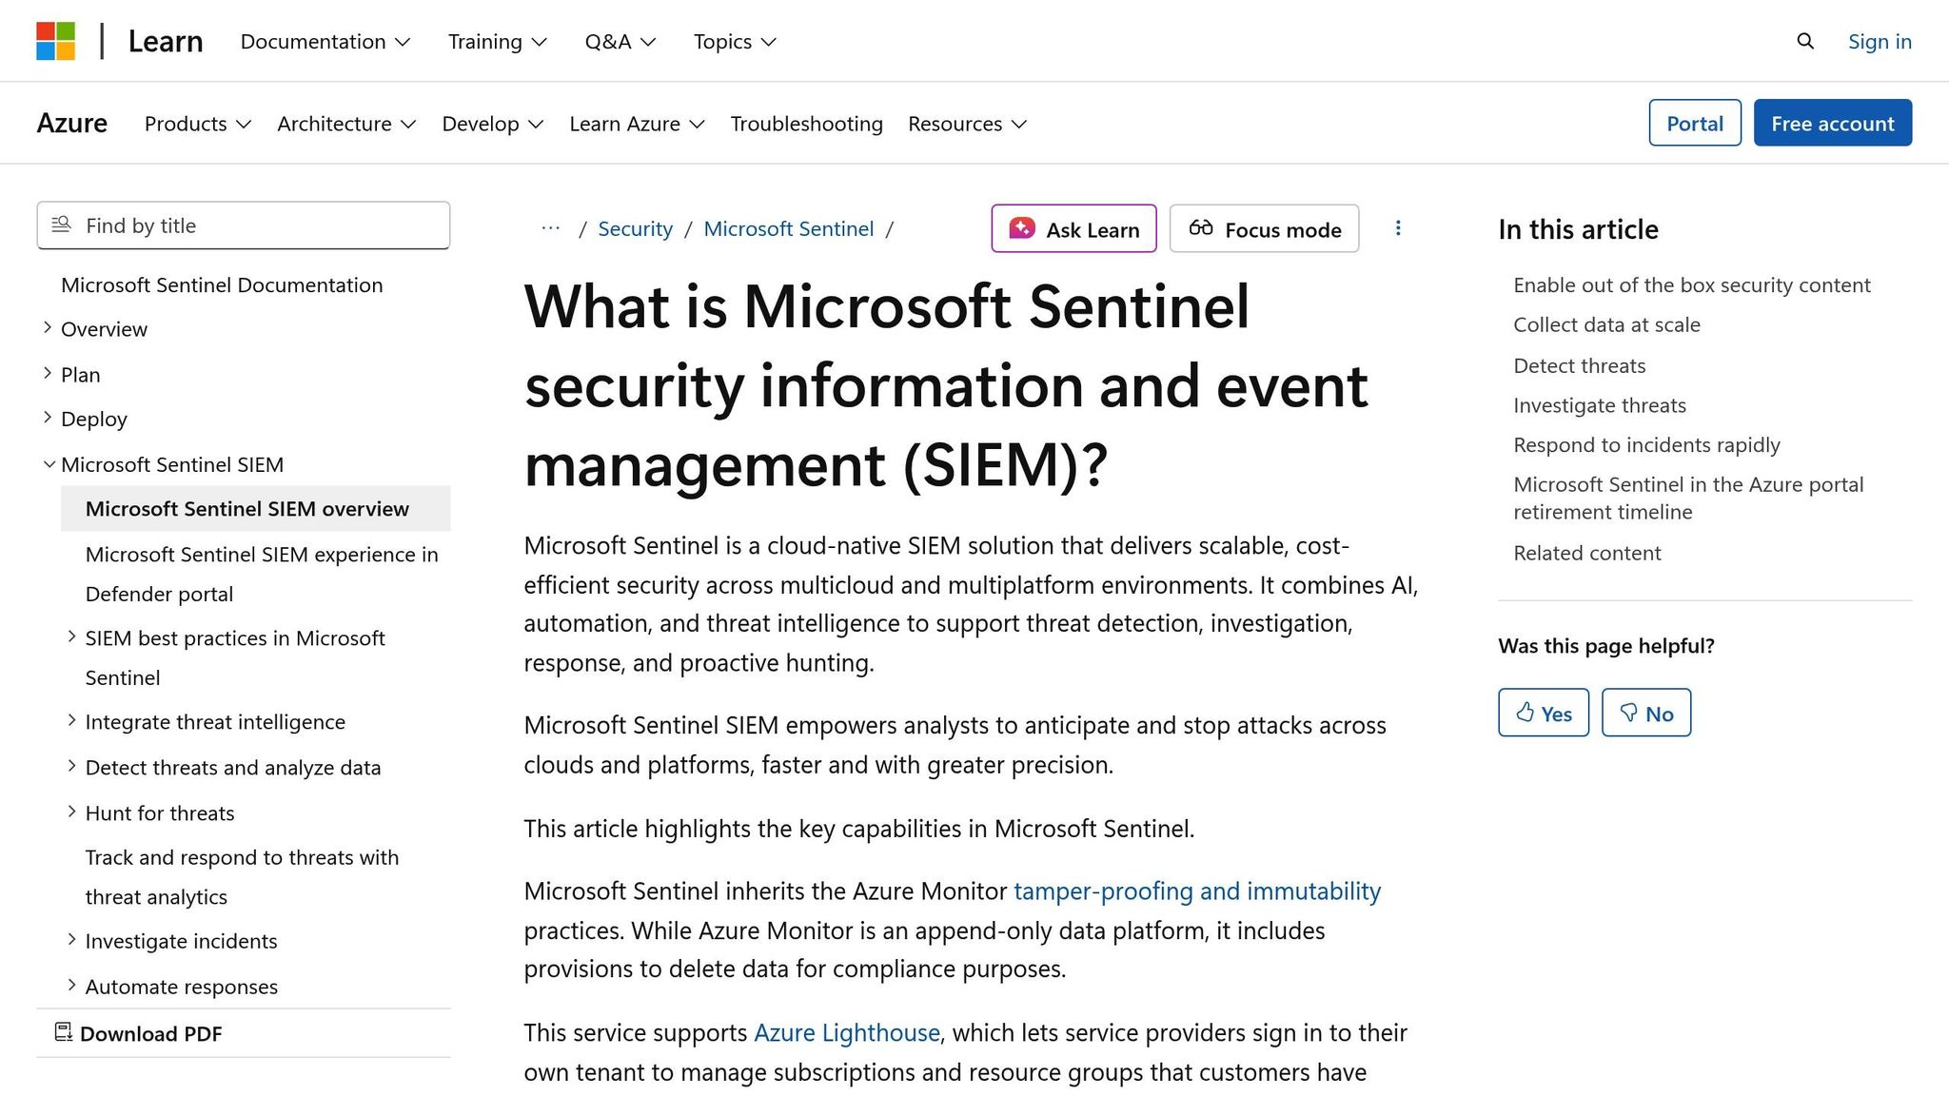Click thumbs up to mark page helpful
The image size is (1949, 1096).
tap(1543, 712)
